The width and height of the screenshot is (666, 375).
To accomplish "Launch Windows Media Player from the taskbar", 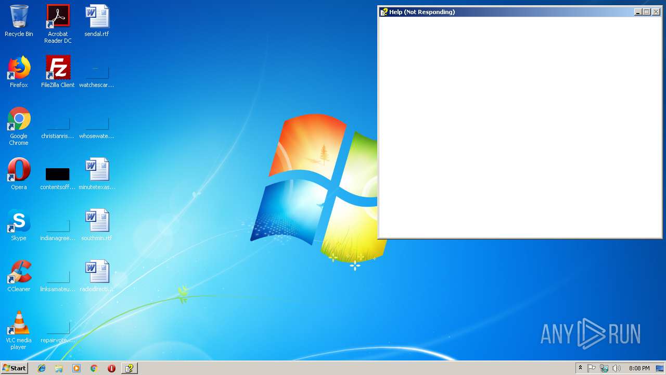I will (76, 368).
